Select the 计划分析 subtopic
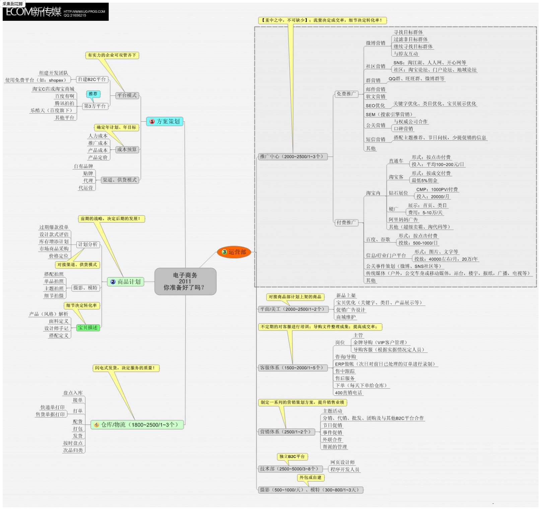The height and width of the screenshot is (510, 557). point(88,245)
